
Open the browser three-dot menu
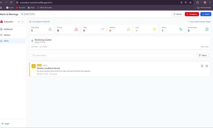point(210,2)
